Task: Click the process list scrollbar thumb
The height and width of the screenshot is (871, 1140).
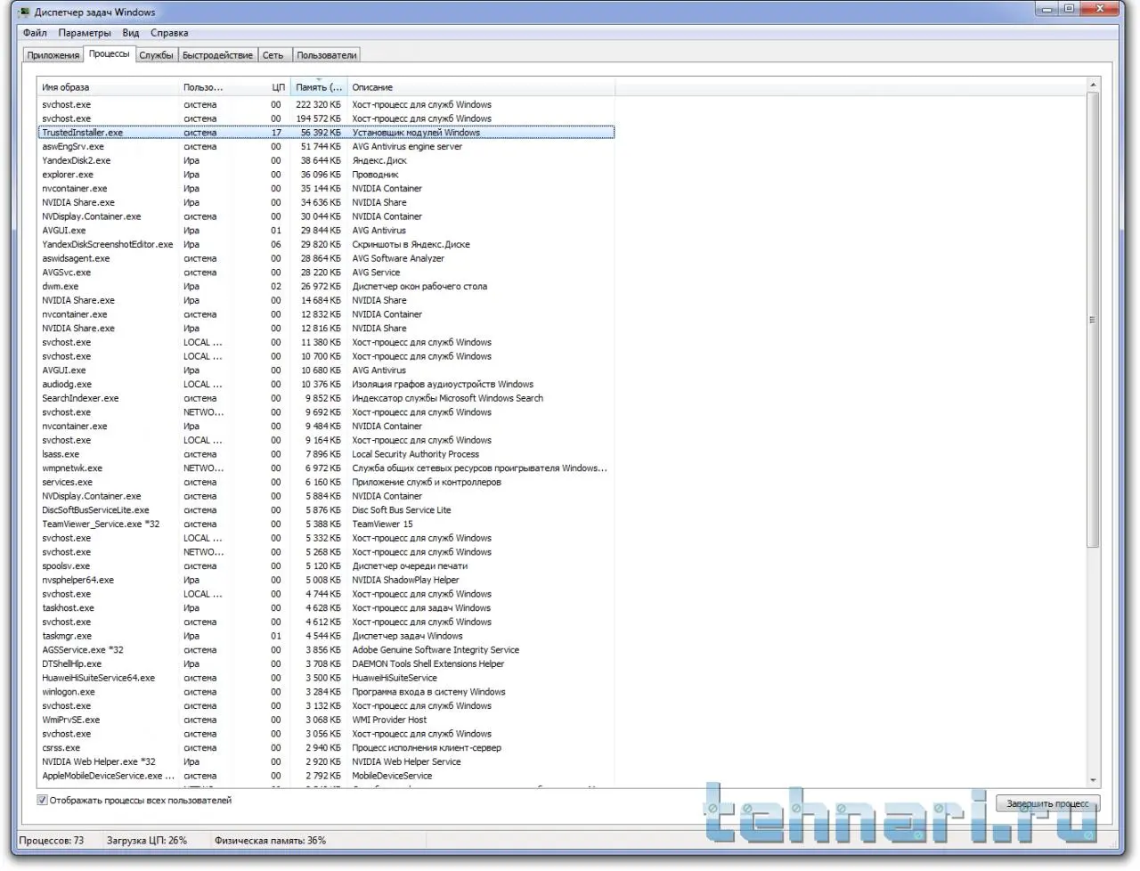Action: click(1093, 320)
